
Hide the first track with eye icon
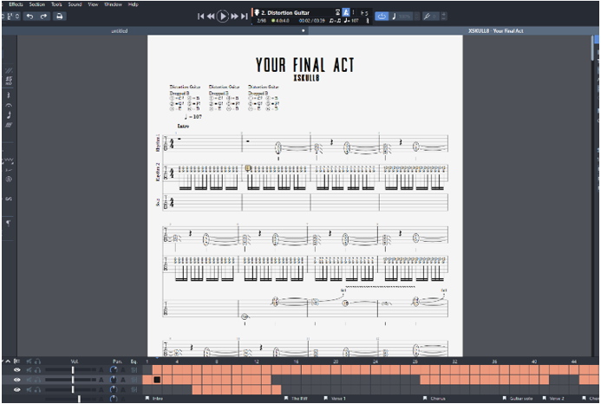pyautogui.click(x=16, y=370)
